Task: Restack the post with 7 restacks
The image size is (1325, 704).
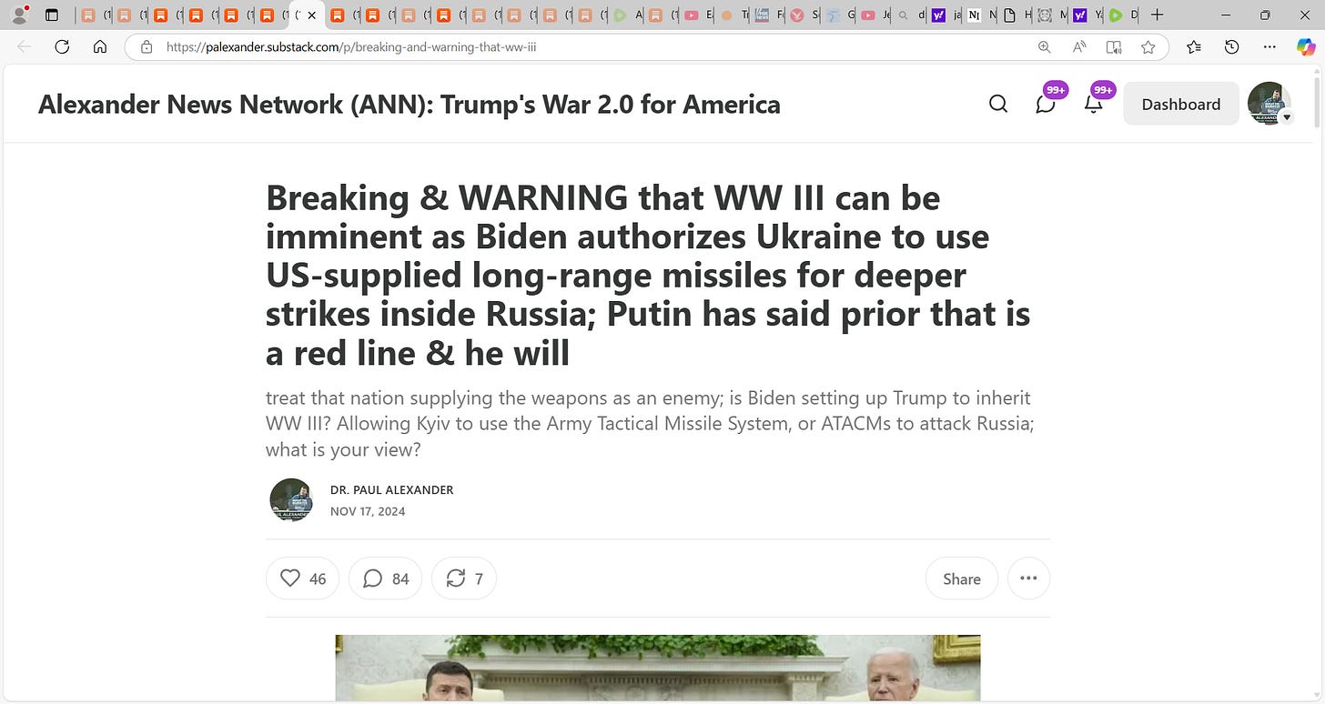Action: [x=464, y=578]
